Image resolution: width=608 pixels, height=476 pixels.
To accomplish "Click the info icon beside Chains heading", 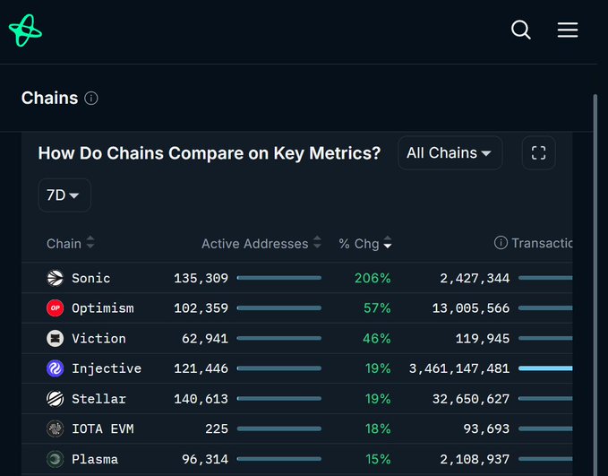I will [x=91, y=99].
